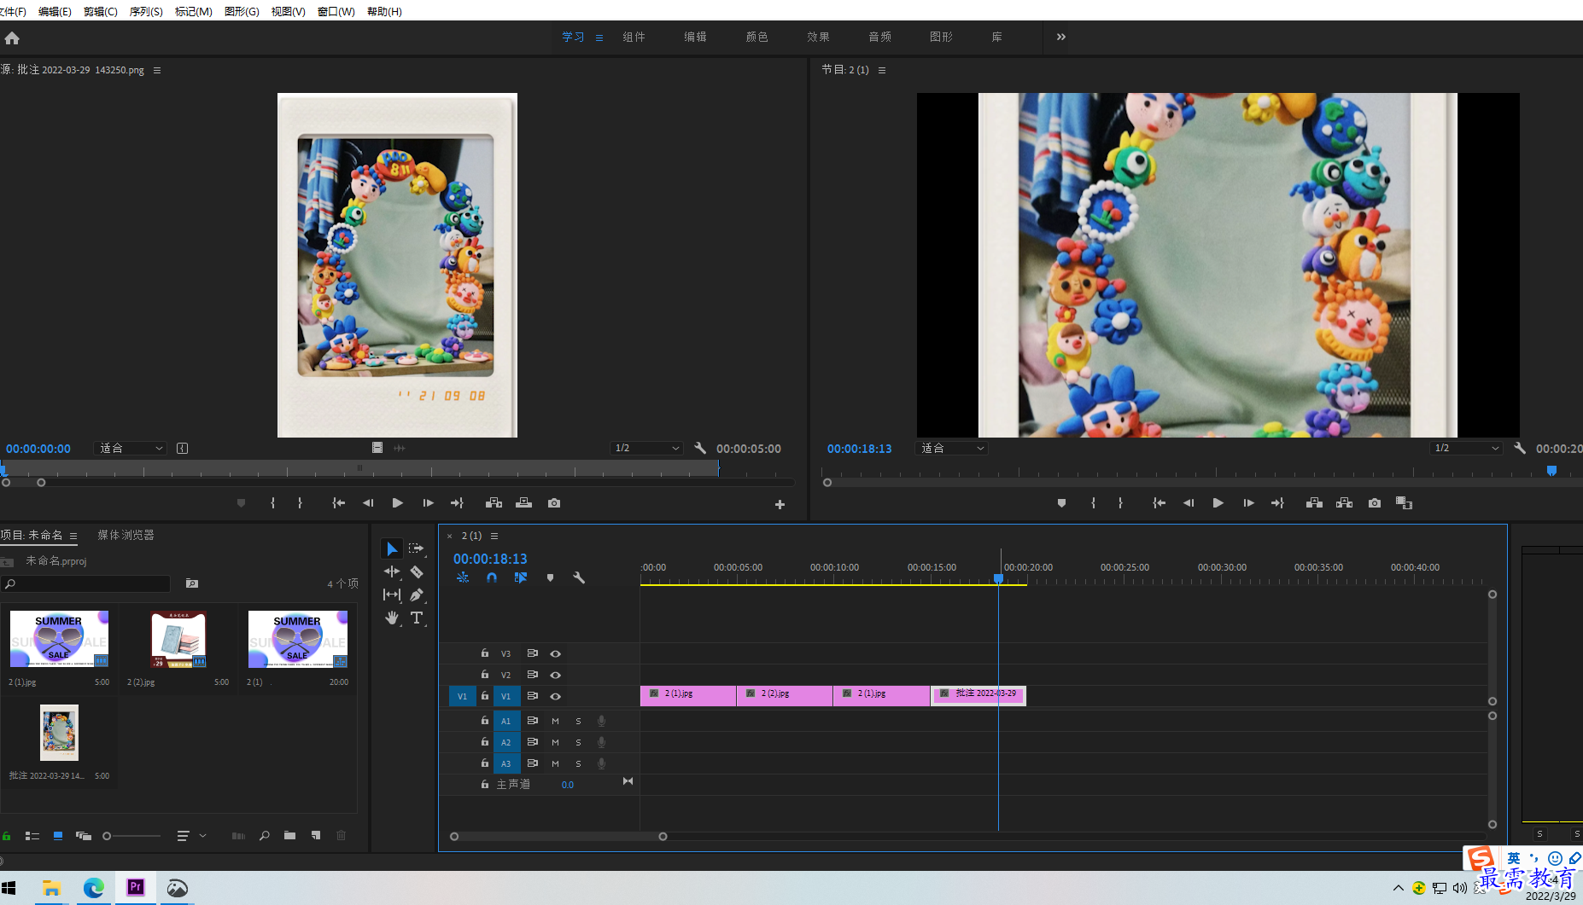Open Source monitor zoom level dropdown
The height and width of the screenshot is (905, 1583).
click(131, 448)
